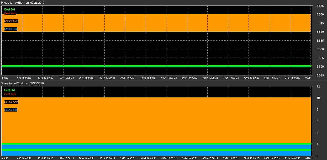327x160 pixels.
Task: Click the green Best Bid line in Prices chart
Action: point(157,66)
